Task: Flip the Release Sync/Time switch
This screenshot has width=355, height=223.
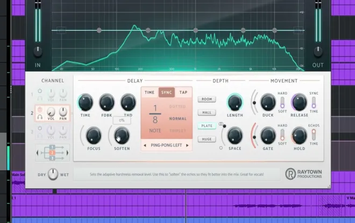Action: click(313, 101)
